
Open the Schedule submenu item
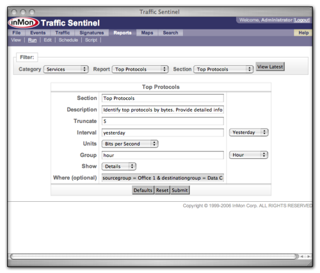(68, 40)
